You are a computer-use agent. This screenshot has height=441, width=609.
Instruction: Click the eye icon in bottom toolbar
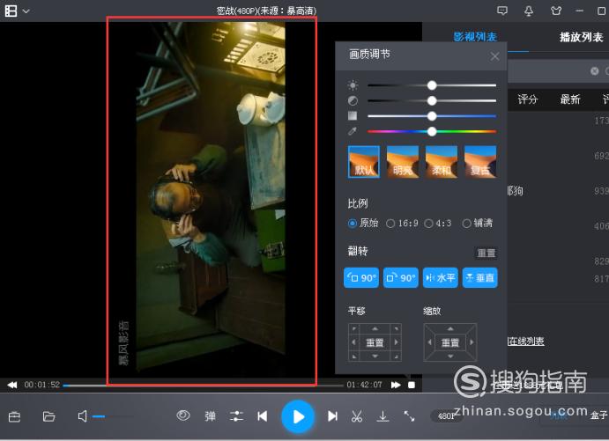click(183, 415)
